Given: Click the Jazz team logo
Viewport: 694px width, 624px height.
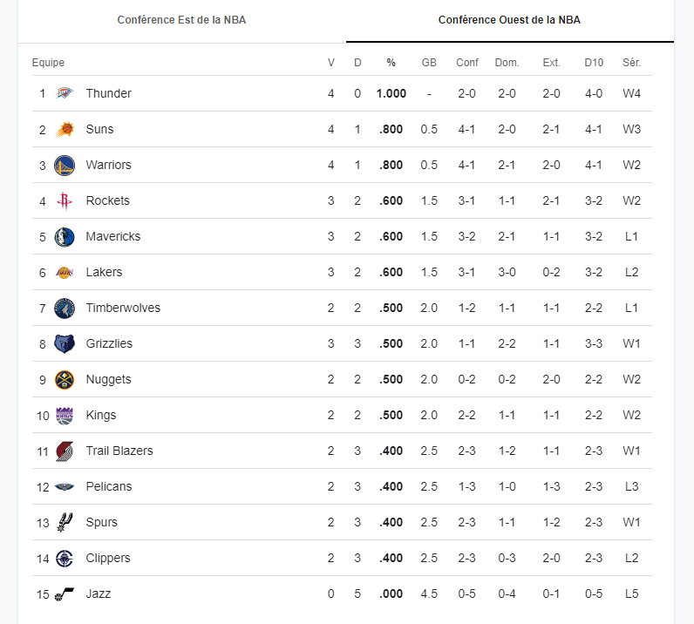Looking at the screenshot, I should click(x=65, y=593).
